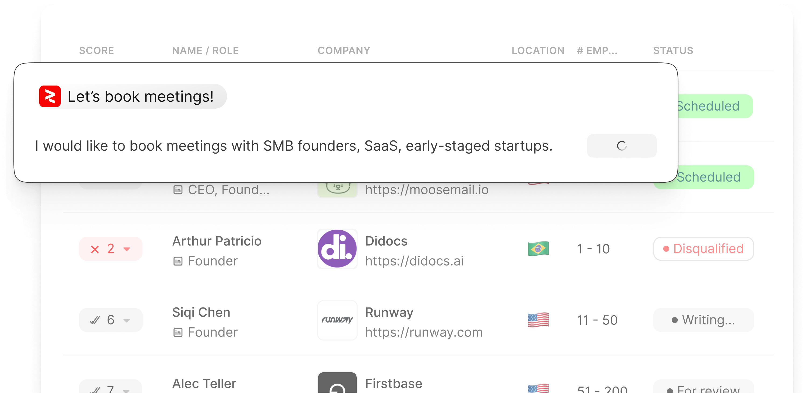This screenshot has width=807, height=393.
Task: Open score dropdown showing 2 for Arthur Patricio
Action: pos(126,249)
